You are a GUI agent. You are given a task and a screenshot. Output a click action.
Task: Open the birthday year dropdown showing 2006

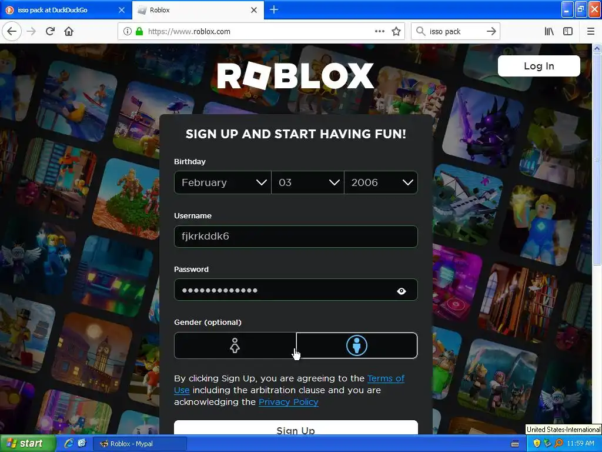point(381,182)
